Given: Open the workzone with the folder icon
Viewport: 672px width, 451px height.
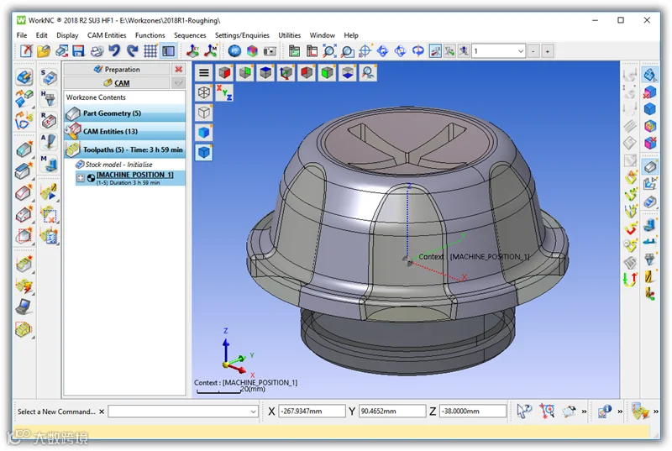Looking at the screenshot, I should pyautogui.click(x=44, y=51).
